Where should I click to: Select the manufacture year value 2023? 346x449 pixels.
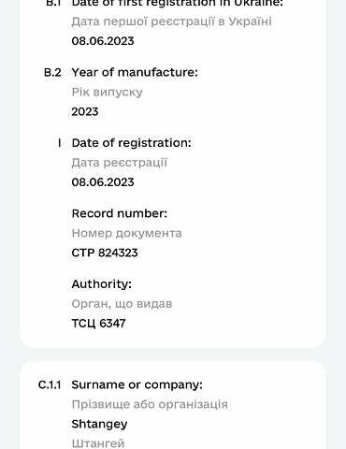tap(85, 111)
